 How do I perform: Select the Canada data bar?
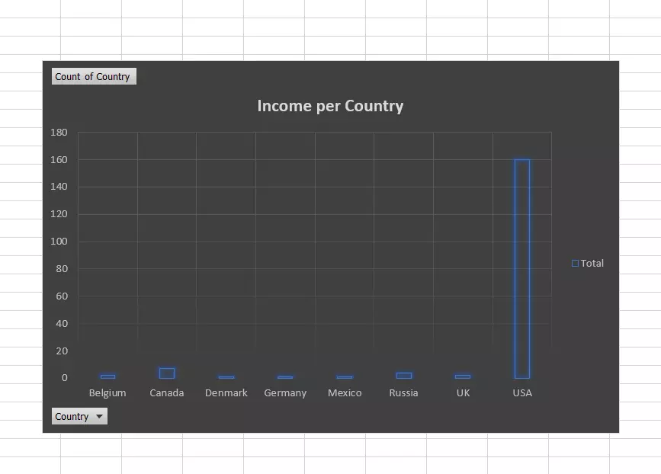166,373
